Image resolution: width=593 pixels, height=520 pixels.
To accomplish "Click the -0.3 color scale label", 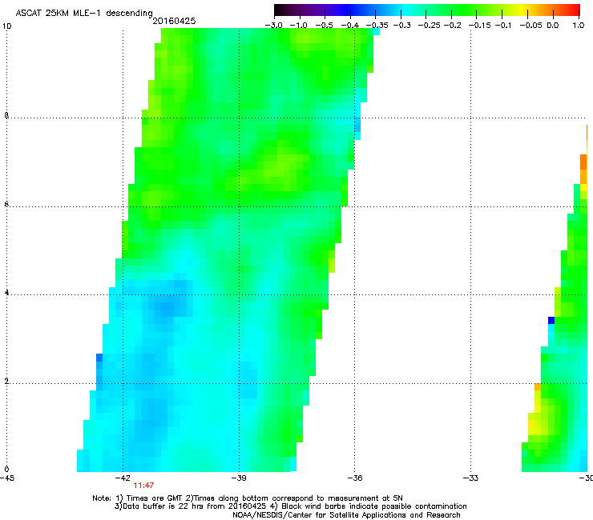I will point(402,26).
